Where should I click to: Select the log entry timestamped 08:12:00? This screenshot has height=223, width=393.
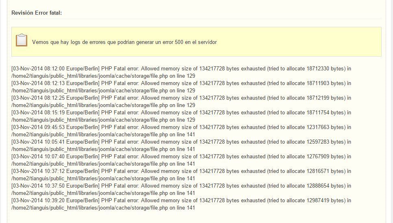(x=181, y=72)
